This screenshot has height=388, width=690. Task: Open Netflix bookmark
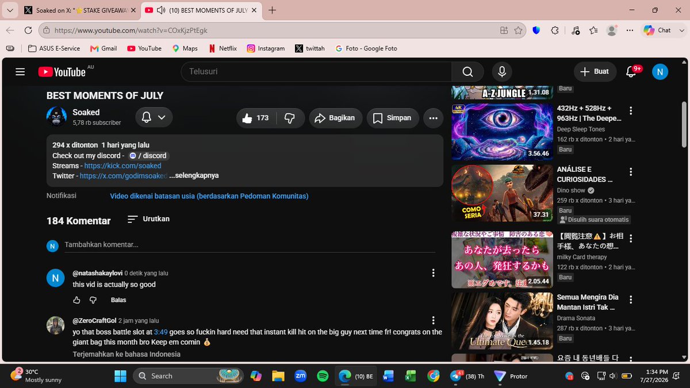tap(223, 48)
